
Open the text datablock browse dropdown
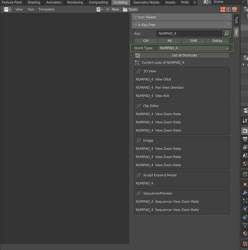(x=100, y=9)
